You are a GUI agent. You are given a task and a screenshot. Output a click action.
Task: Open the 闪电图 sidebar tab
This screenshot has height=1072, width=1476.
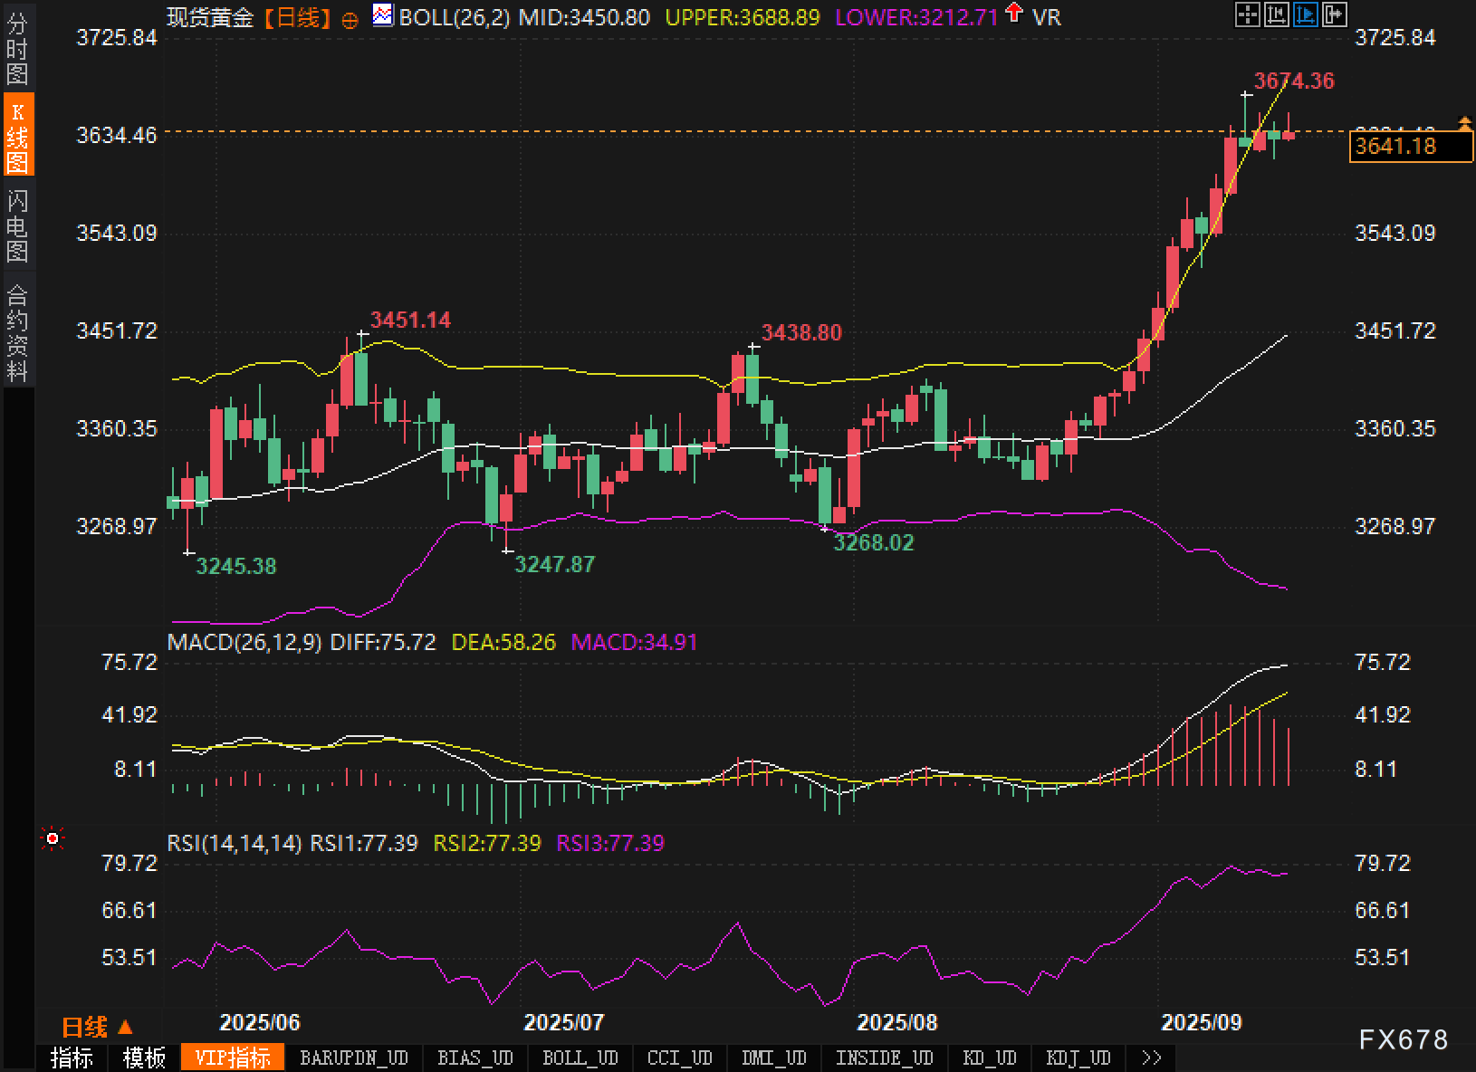click(17, 226)
